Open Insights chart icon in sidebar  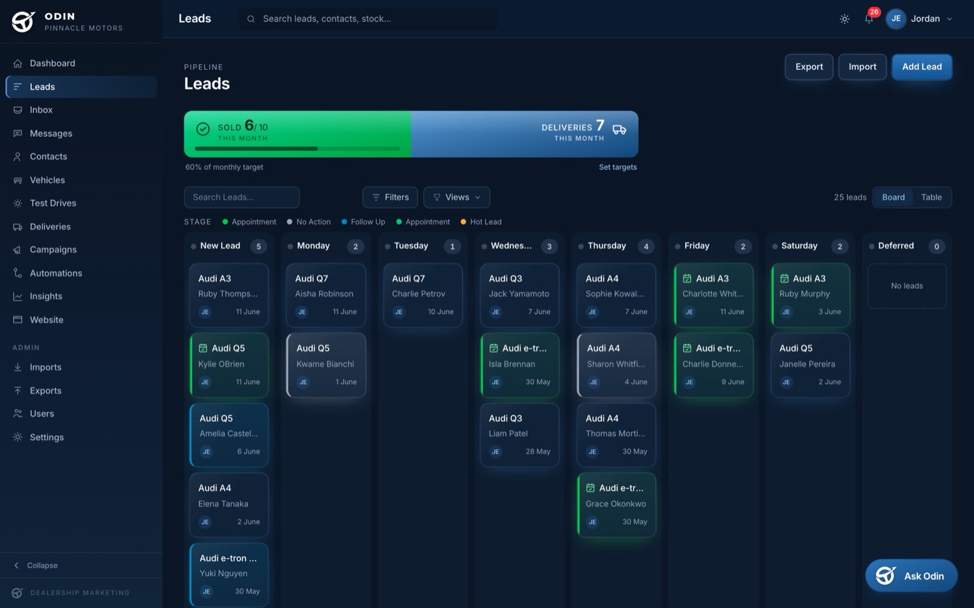18,297
